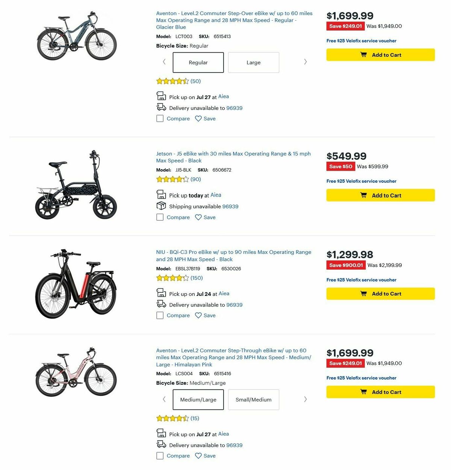The image size is (451, 470).
Task: Open the Free $25 Velofix service voucher link
Action: pos(361,41)
